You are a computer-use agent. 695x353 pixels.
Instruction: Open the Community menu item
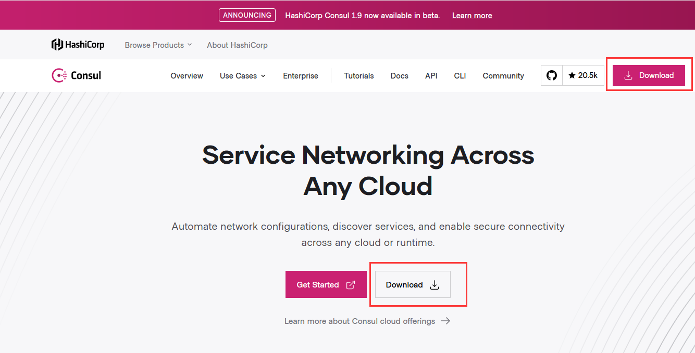pos(503,76)
